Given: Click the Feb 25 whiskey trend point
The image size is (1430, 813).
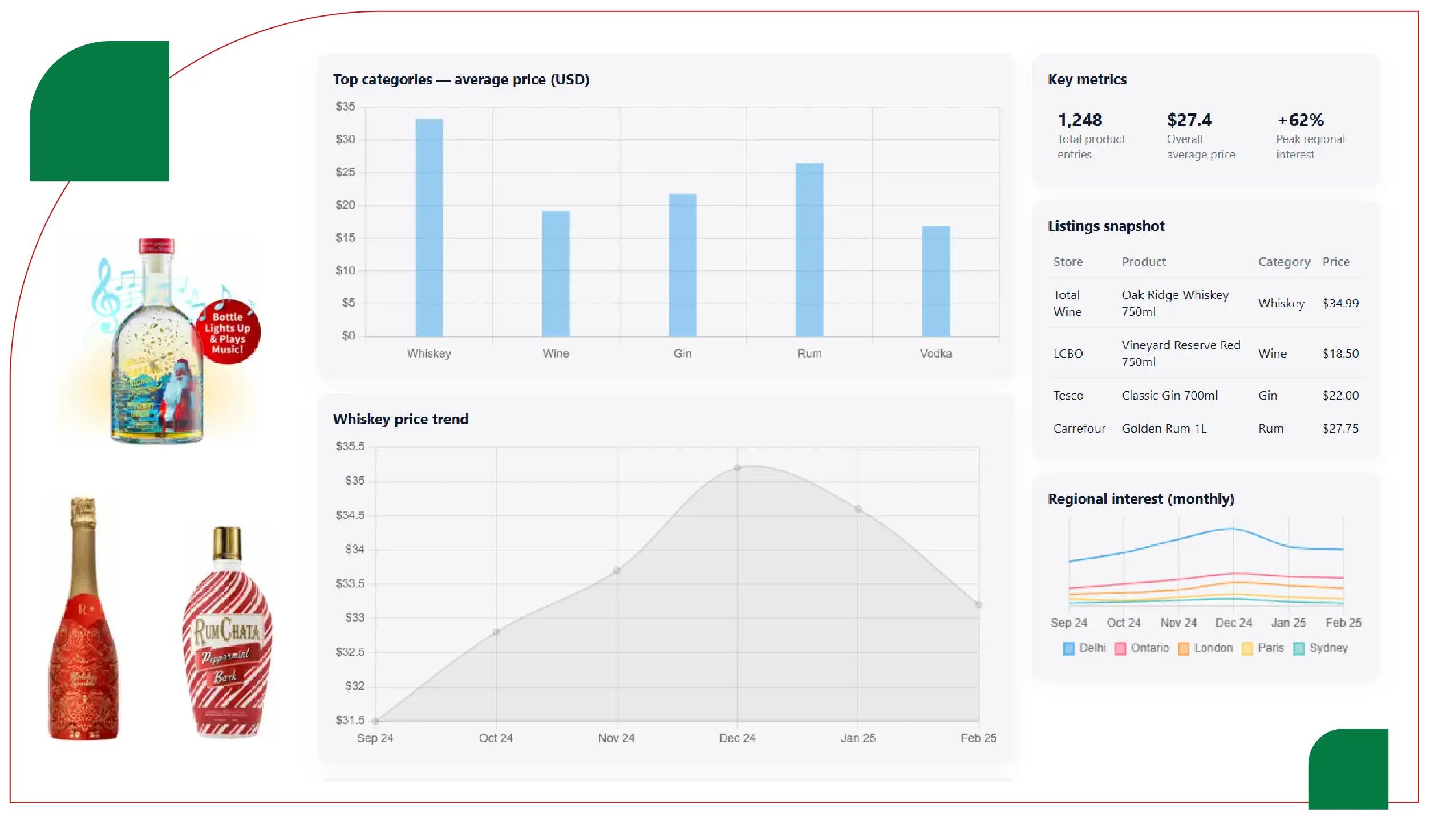Looking at the screenshot, I should point(978,605).
